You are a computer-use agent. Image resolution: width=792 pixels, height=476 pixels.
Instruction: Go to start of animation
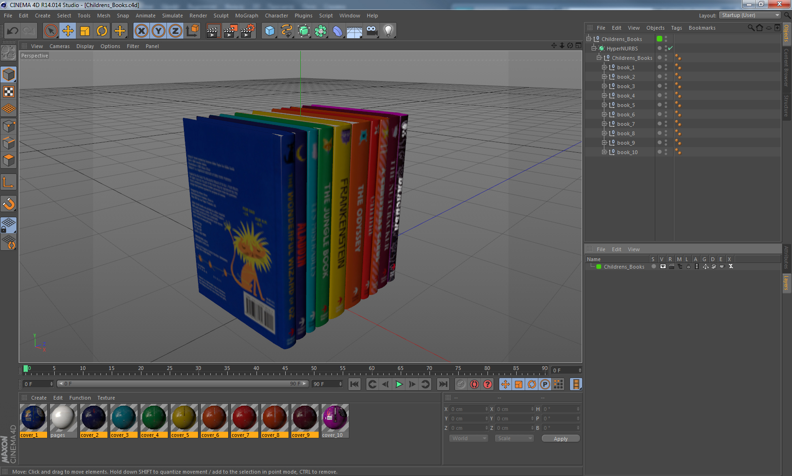(x=355, y=385)
